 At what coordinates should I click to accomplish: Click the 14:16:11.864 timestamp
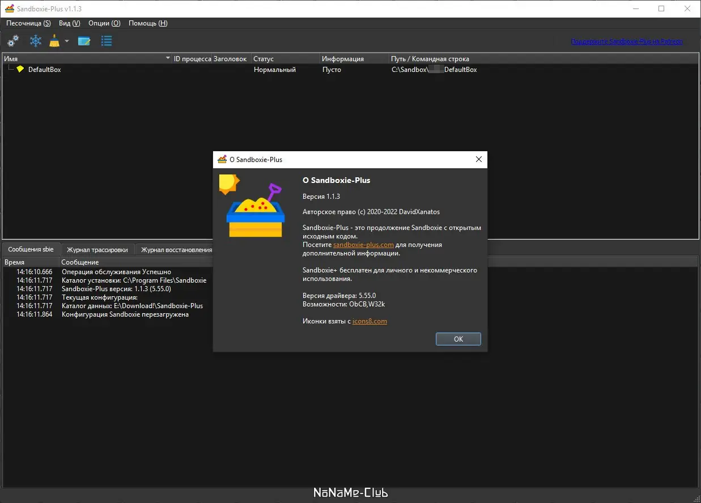(x=34, y=314)
